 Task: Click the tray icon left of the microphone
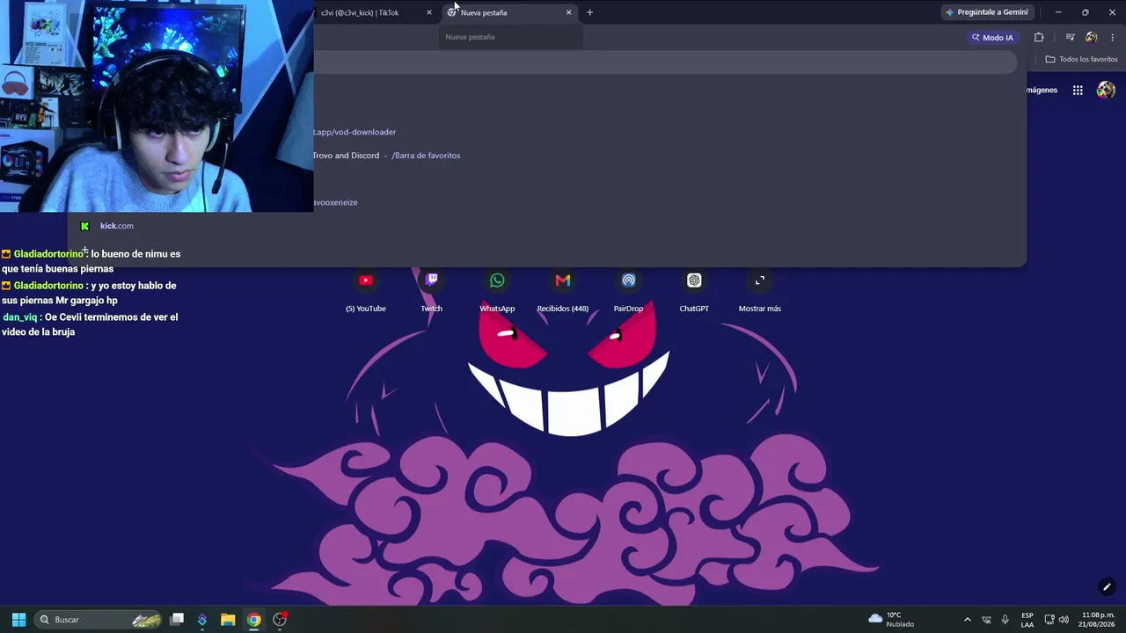(986, 620)
